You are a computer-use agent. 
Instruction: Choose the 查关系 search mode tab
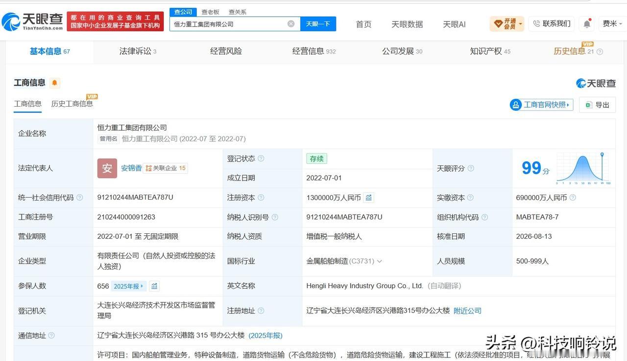[238, 12]
